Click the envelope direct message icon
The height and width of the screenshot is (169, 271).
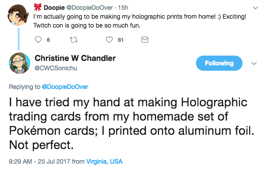(x=145, y=40)
